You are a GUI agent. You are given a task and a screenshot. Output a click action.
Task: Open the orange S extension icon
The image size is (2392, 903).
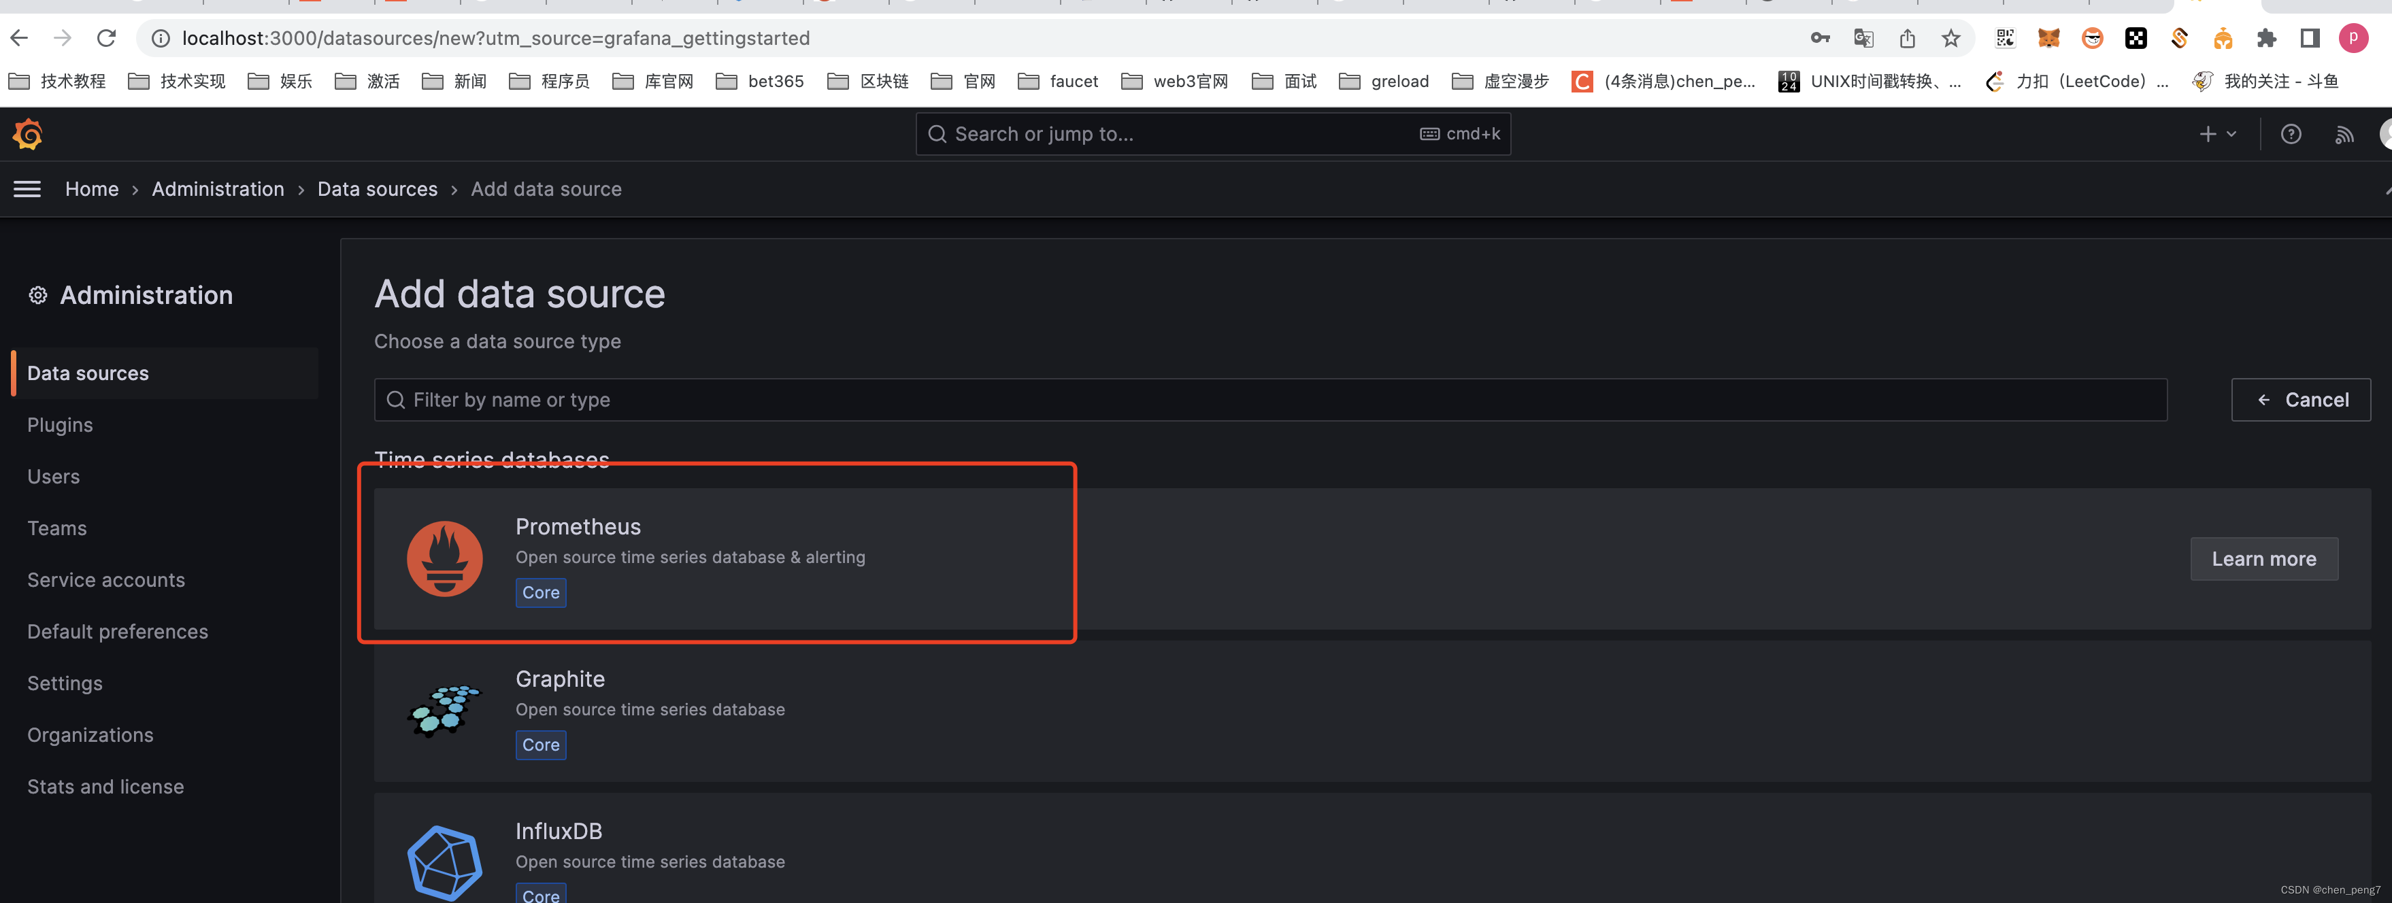point(2179,38)
